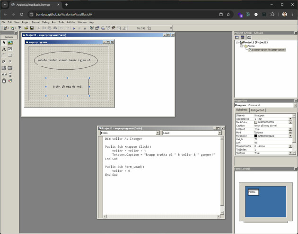Open Properties Window toolbar icon
Screen dimensions: 298x234
97,28
